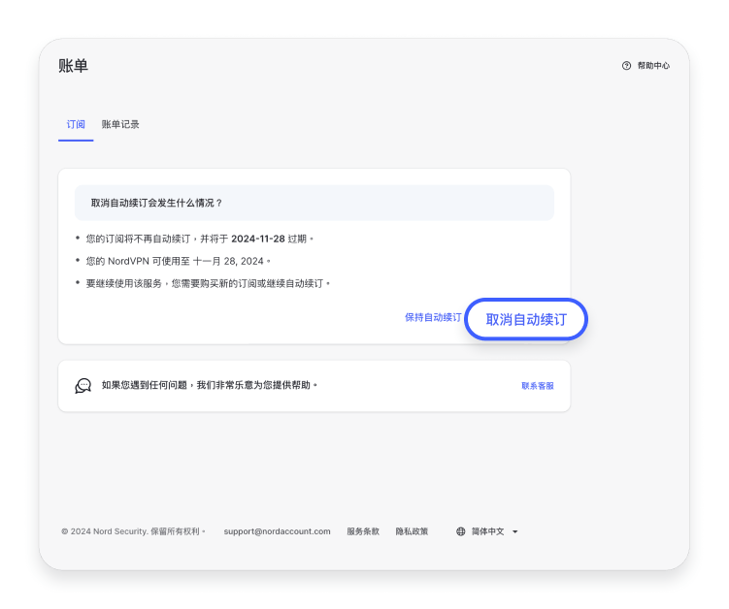
Task: Click the 如果您遇到任何问题 help message text
Action: pos(210,385)
